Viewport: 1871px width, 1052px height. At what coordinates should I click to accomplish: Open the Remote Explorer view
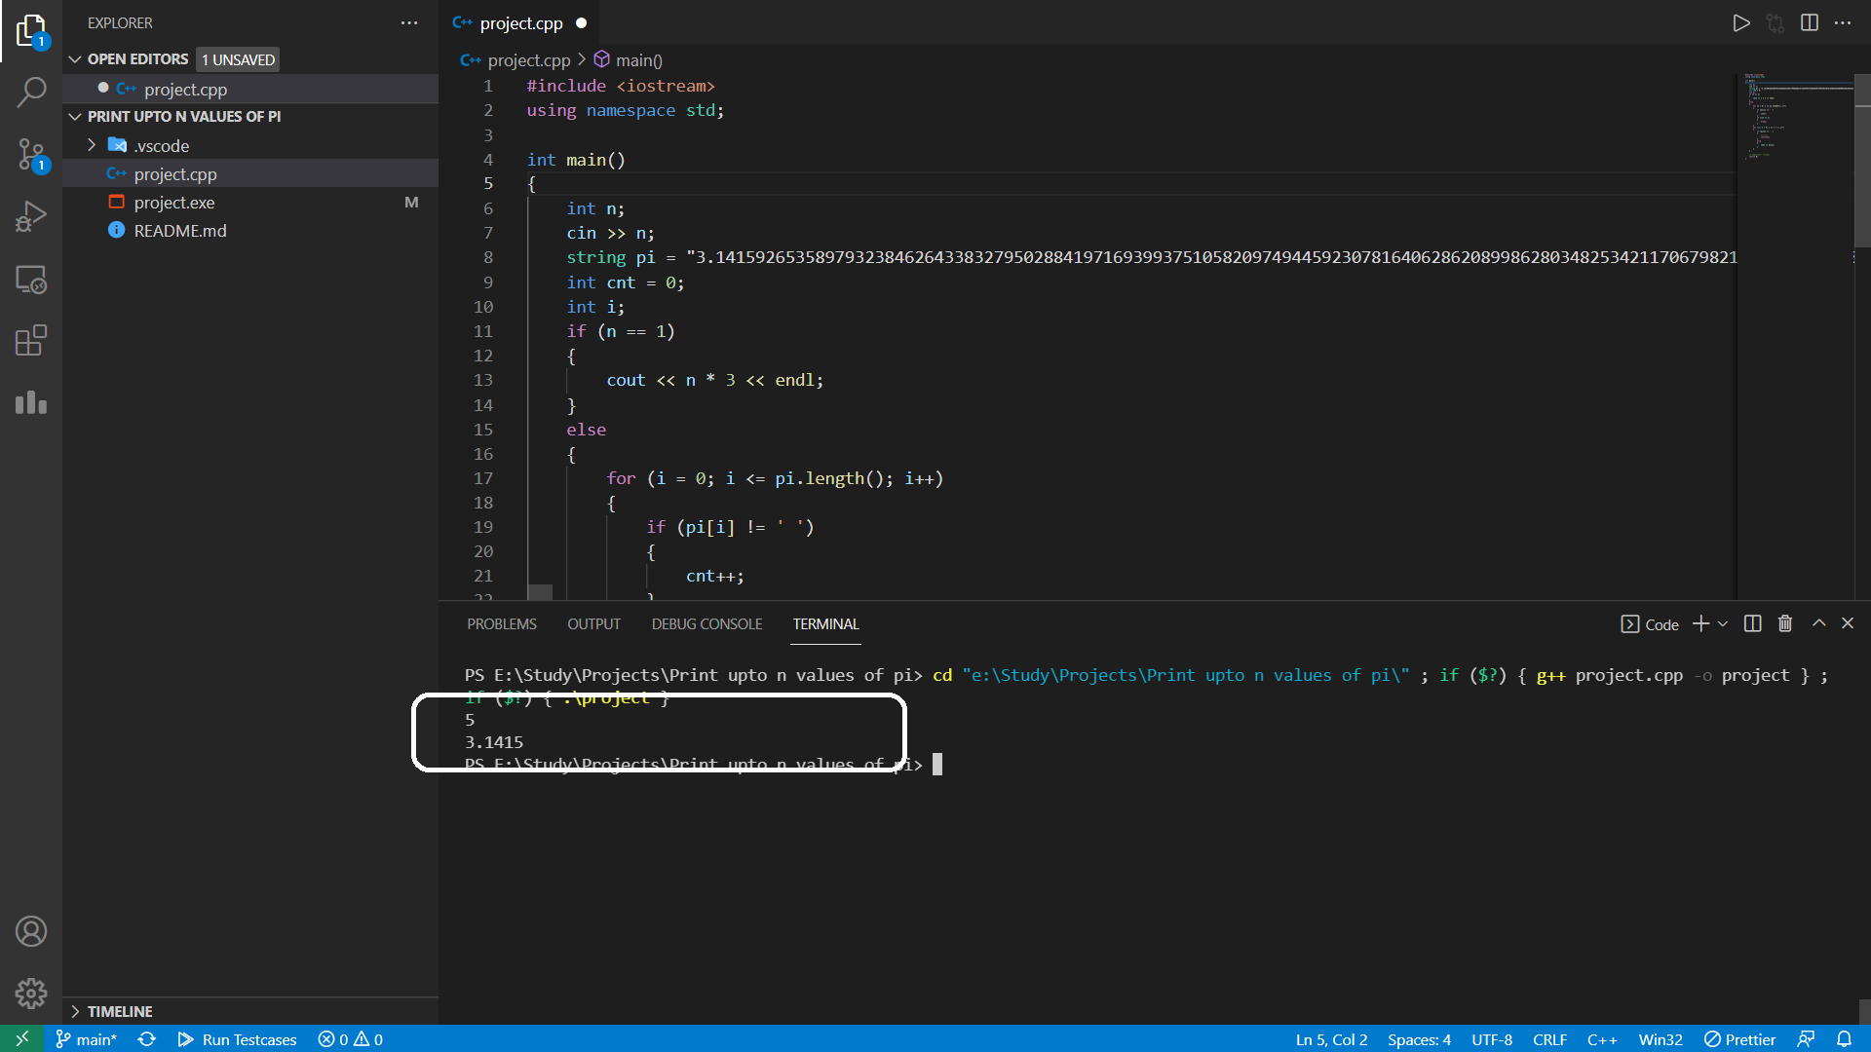coord(32,280)
